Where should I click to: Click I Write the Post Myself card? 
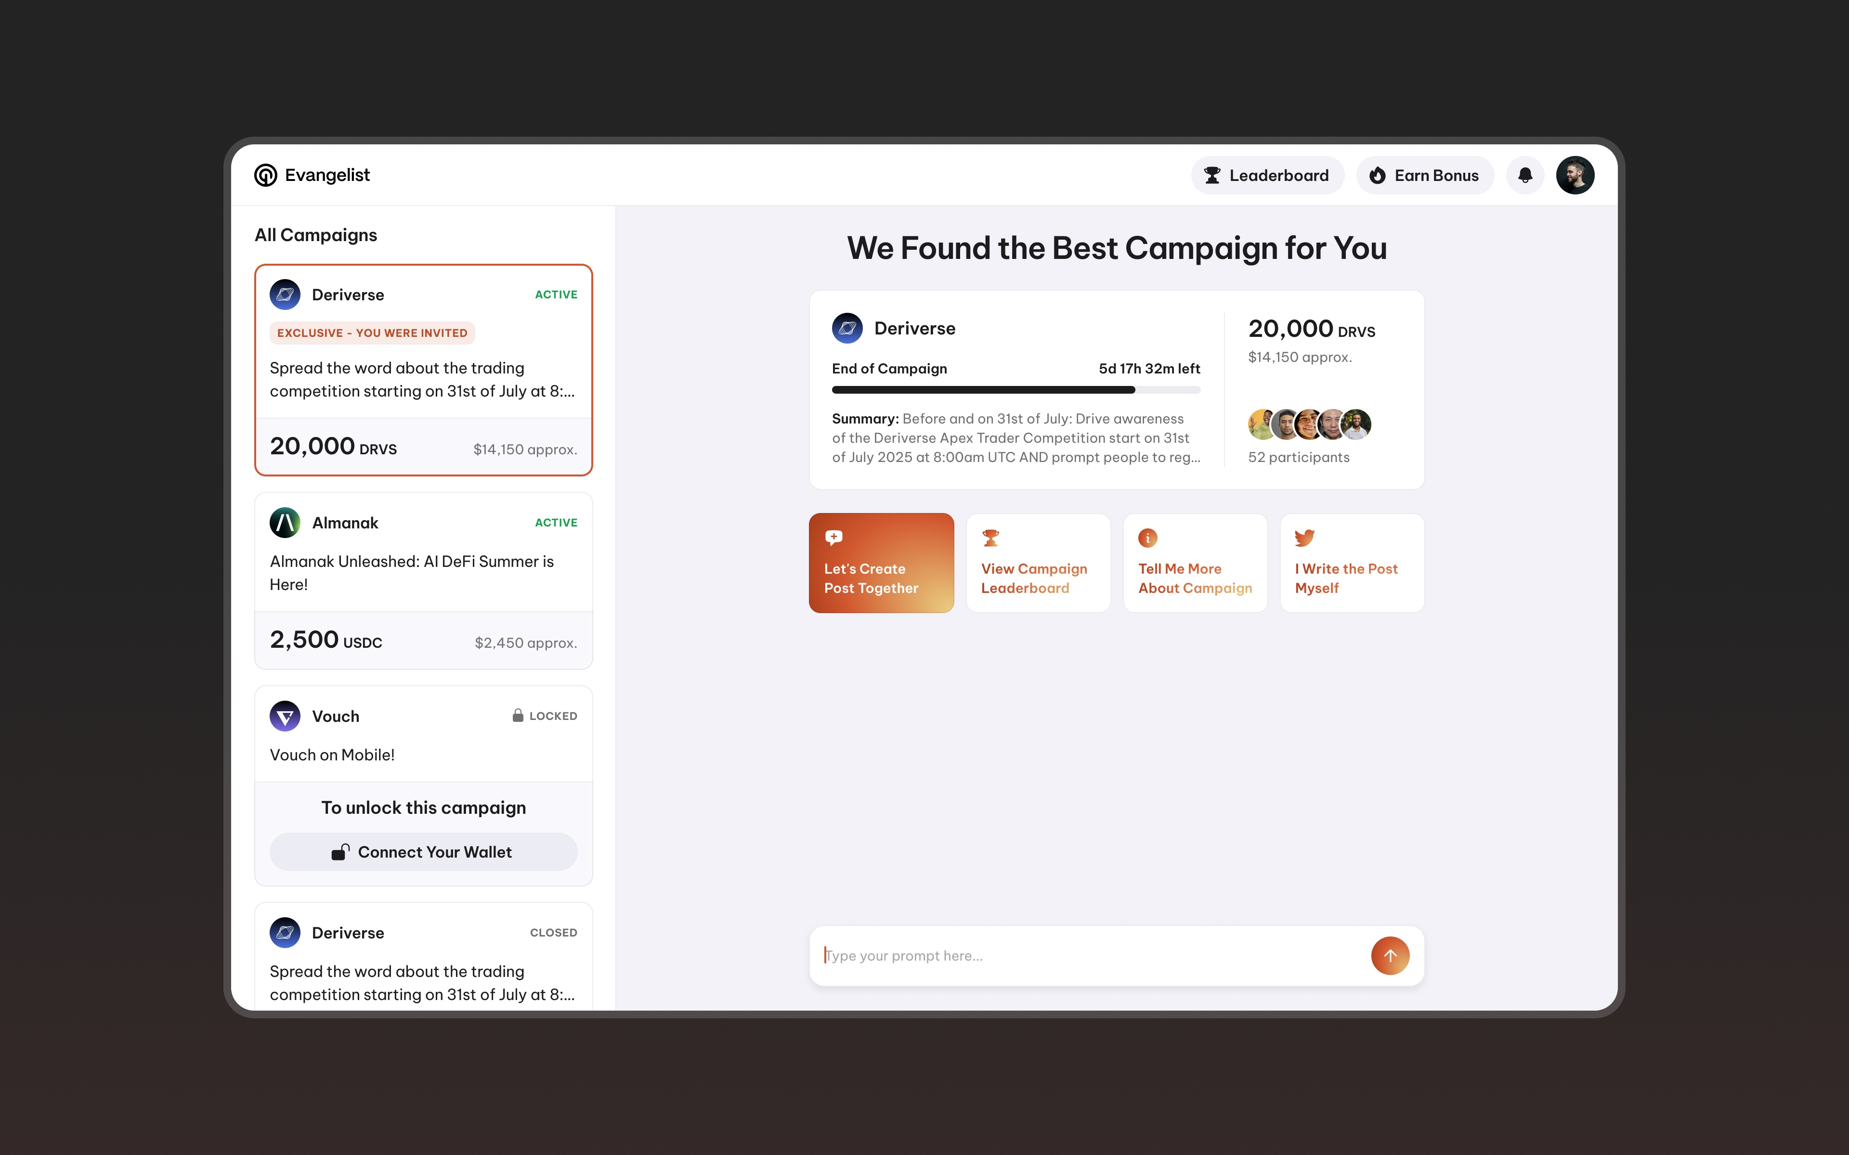click(1352, 563)
